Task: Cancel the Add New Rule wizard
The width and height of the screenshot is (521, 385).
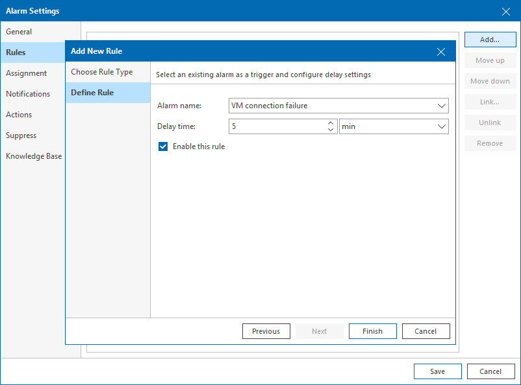Action: (426, 331)
